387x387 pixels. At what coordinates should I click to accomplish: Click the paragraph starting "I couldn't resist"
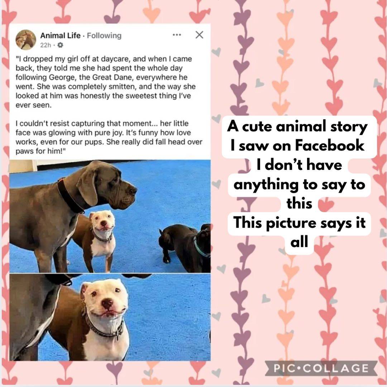click(109, 137)
